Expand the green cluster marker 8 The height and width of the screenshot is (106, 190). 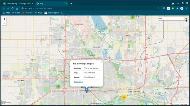tap(58, 86)
